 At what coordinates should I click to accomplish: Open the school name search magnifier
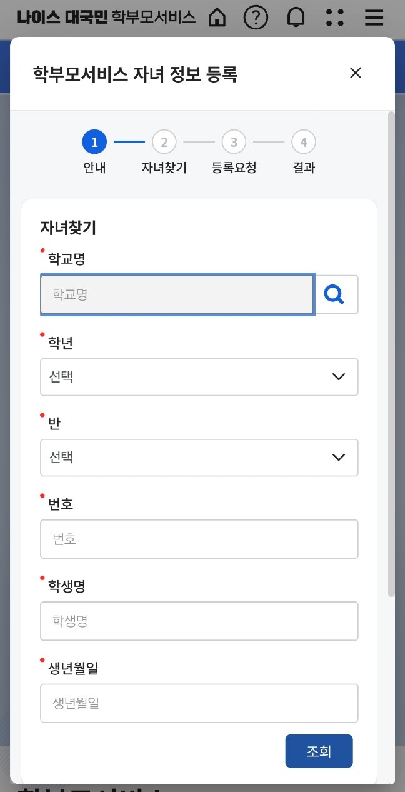[x=335, y=294]
